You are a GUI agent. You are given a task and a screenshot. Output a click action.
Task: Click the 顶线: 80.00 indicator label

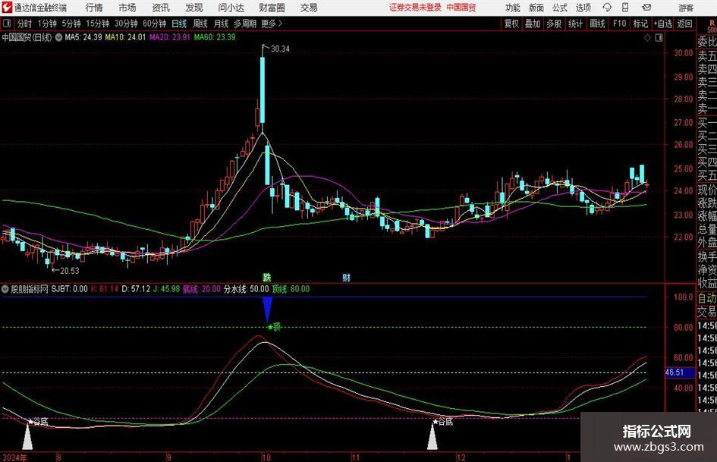click(291, 289)
